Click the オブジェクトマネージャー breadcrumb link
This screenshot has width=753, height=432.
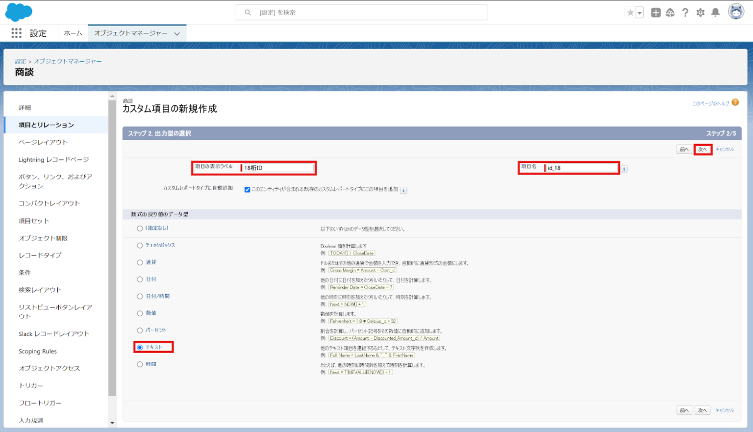point(68,61)
